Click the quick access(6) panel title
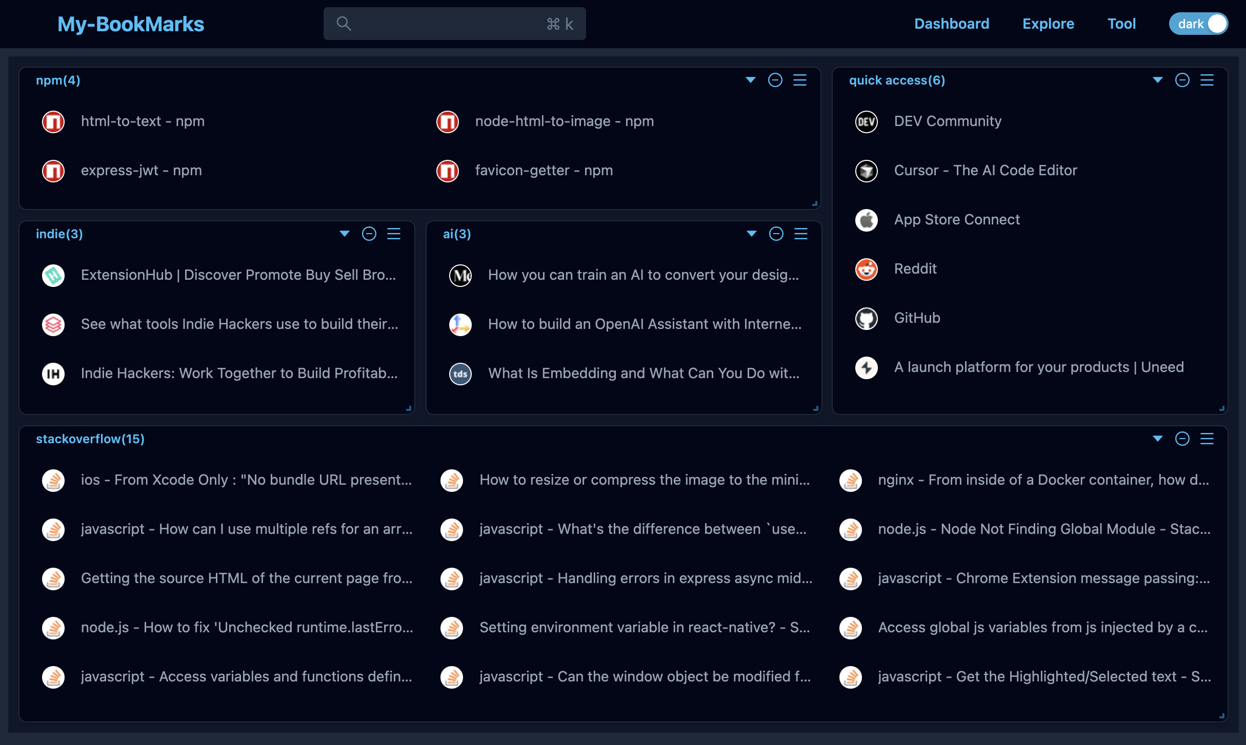 coord(897,80)
